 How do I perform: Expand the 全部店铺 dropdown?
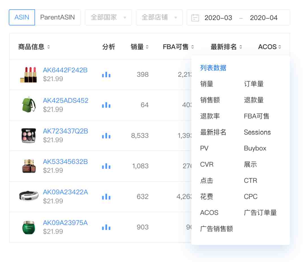(x=159, y=17)
